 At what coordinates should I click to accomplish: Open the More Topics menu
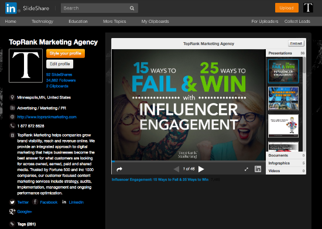pos(114,21)
